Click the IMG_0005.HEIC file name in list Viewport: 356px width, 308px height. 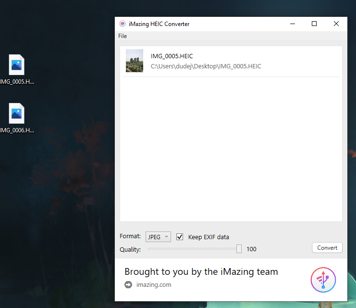[172, 56]
